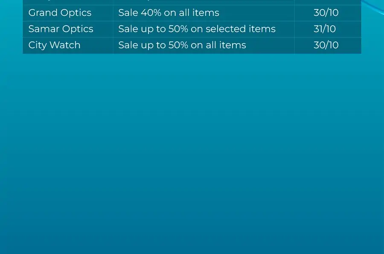The image size is (384, 254).
Task: Select the Samar Optics store name cell
Action: coord(68,29)
